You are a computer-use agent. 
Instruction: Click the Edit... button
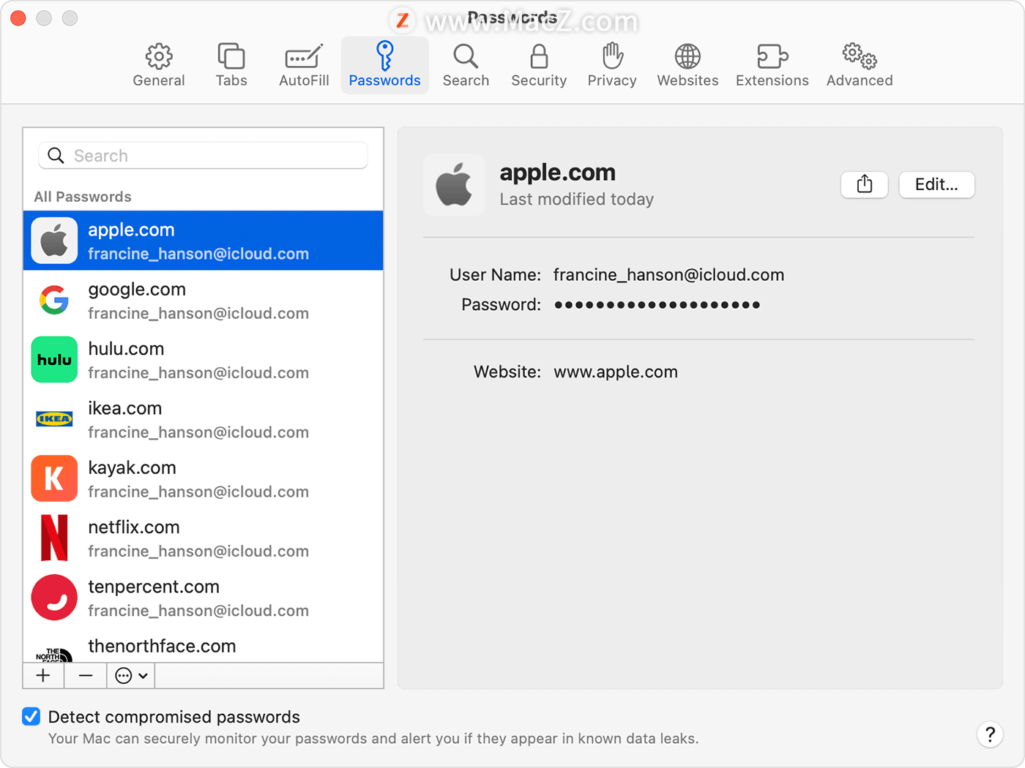(936, 184)
